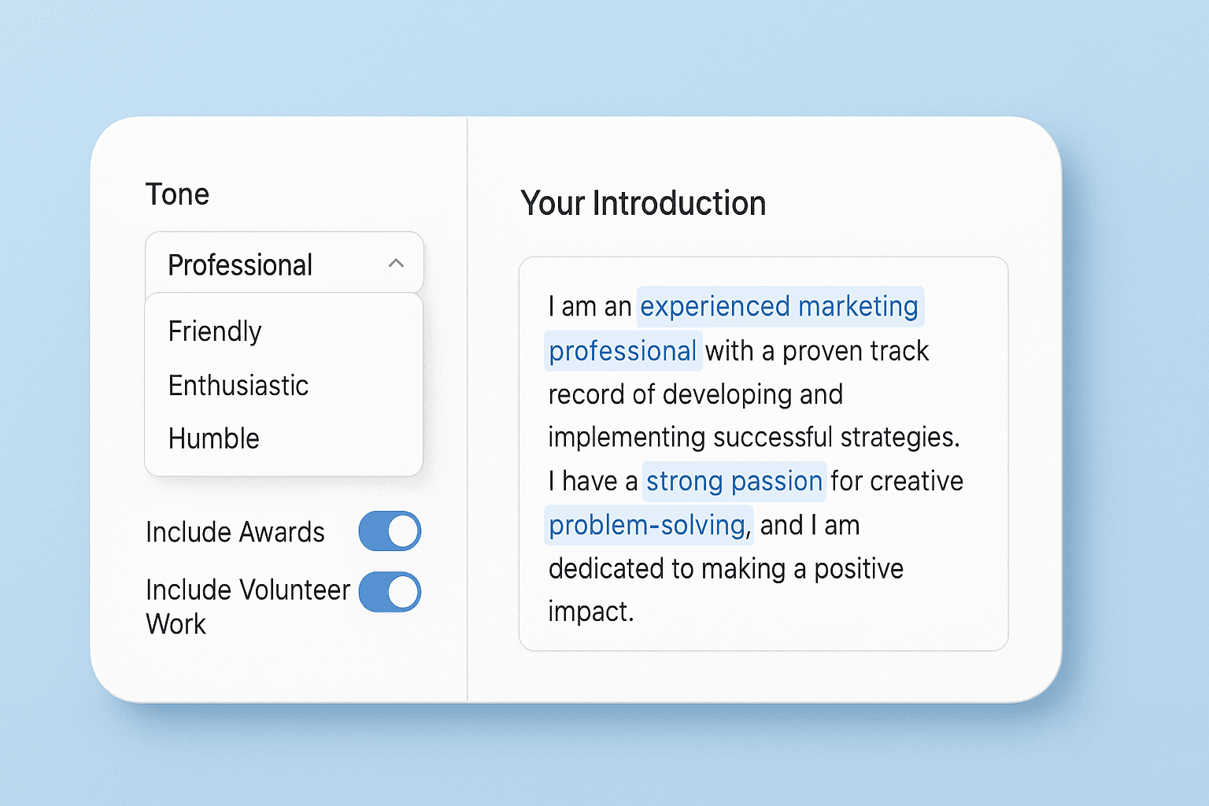Click the Include Awards label
1209x806 pixels.
click(x=235, y=532)
